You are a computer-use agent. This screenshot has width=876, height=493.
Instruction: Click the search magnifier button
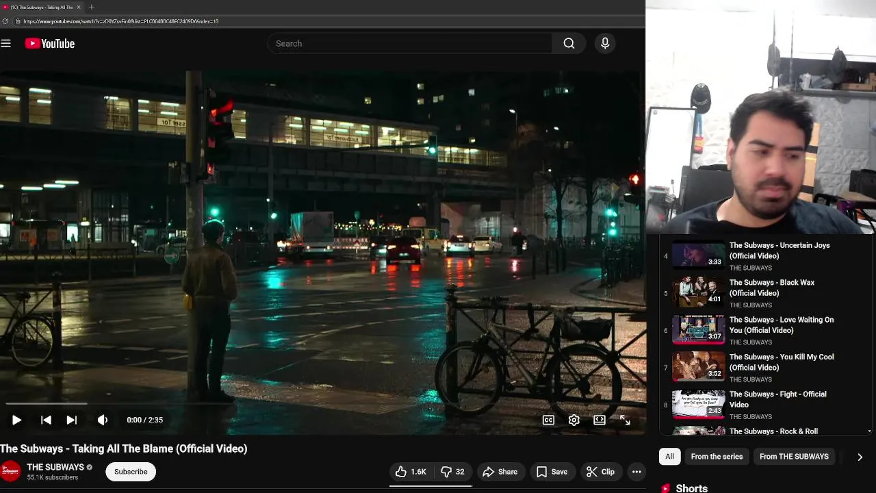pyautogui.click(x=569, y=43)
